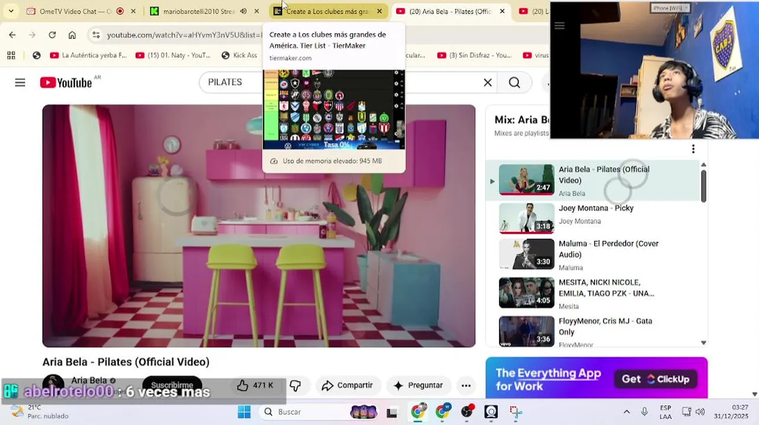Open the Mix playlist three-dot options

point(693,149)
